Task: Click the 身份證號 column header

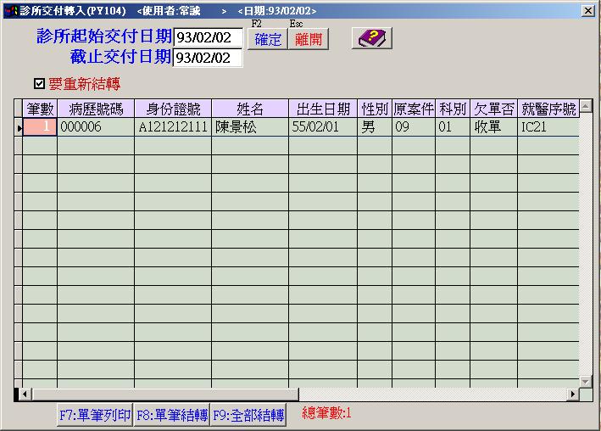Action: pos(172,109)
